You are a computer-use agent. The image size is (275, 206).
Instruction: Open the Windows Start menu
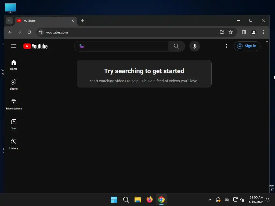point(114,200)
